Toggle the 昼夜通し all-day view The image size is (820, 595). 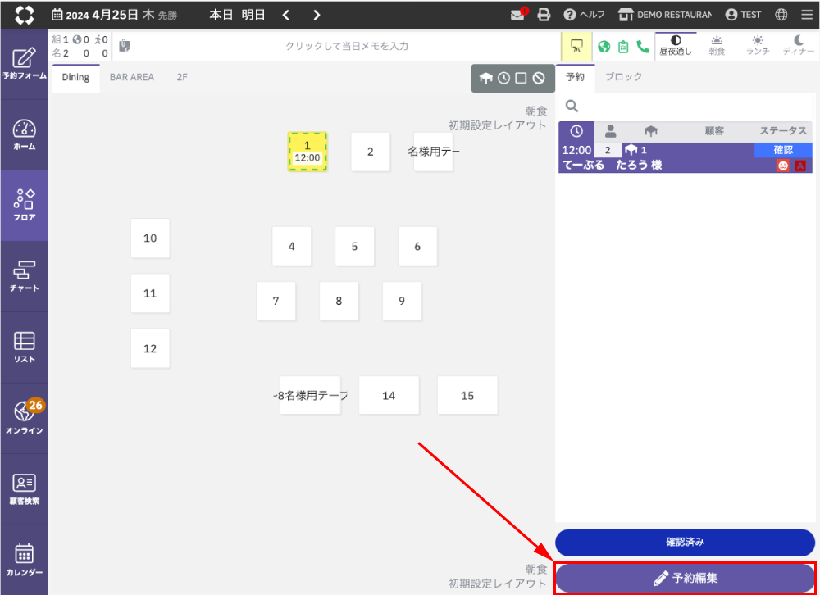676,46
